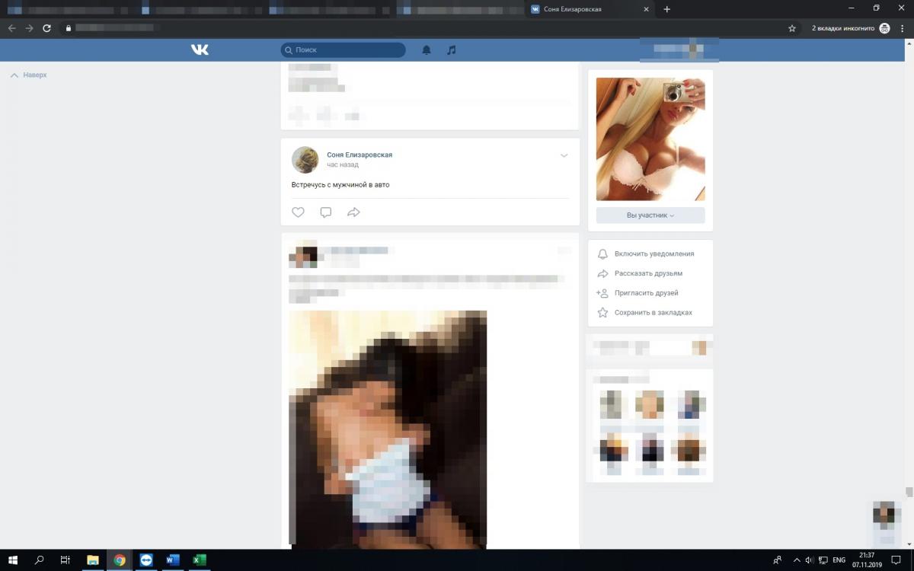Click Рассказать друзьям link
The width and height of the screenshot is (914, 571).
pyautogui.click(x=648, y=273)
